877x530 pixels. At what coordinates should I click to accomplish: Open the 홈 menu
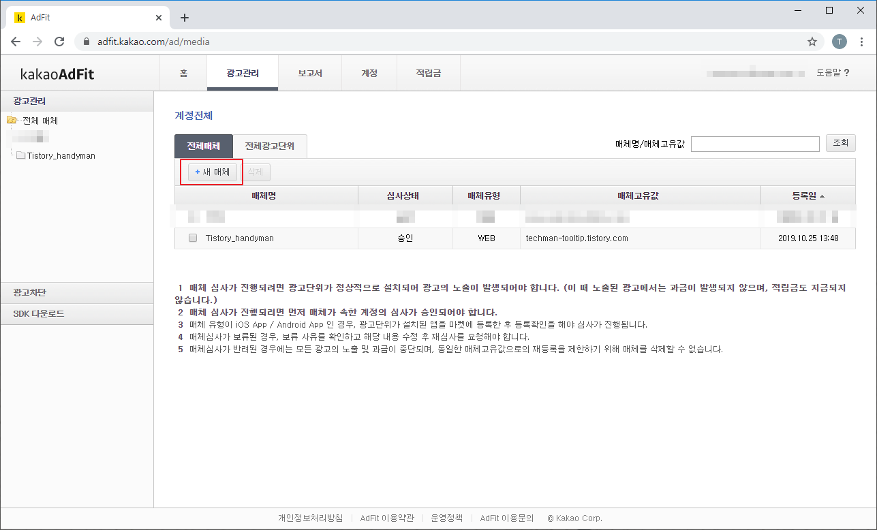click(x=183, y=73)
